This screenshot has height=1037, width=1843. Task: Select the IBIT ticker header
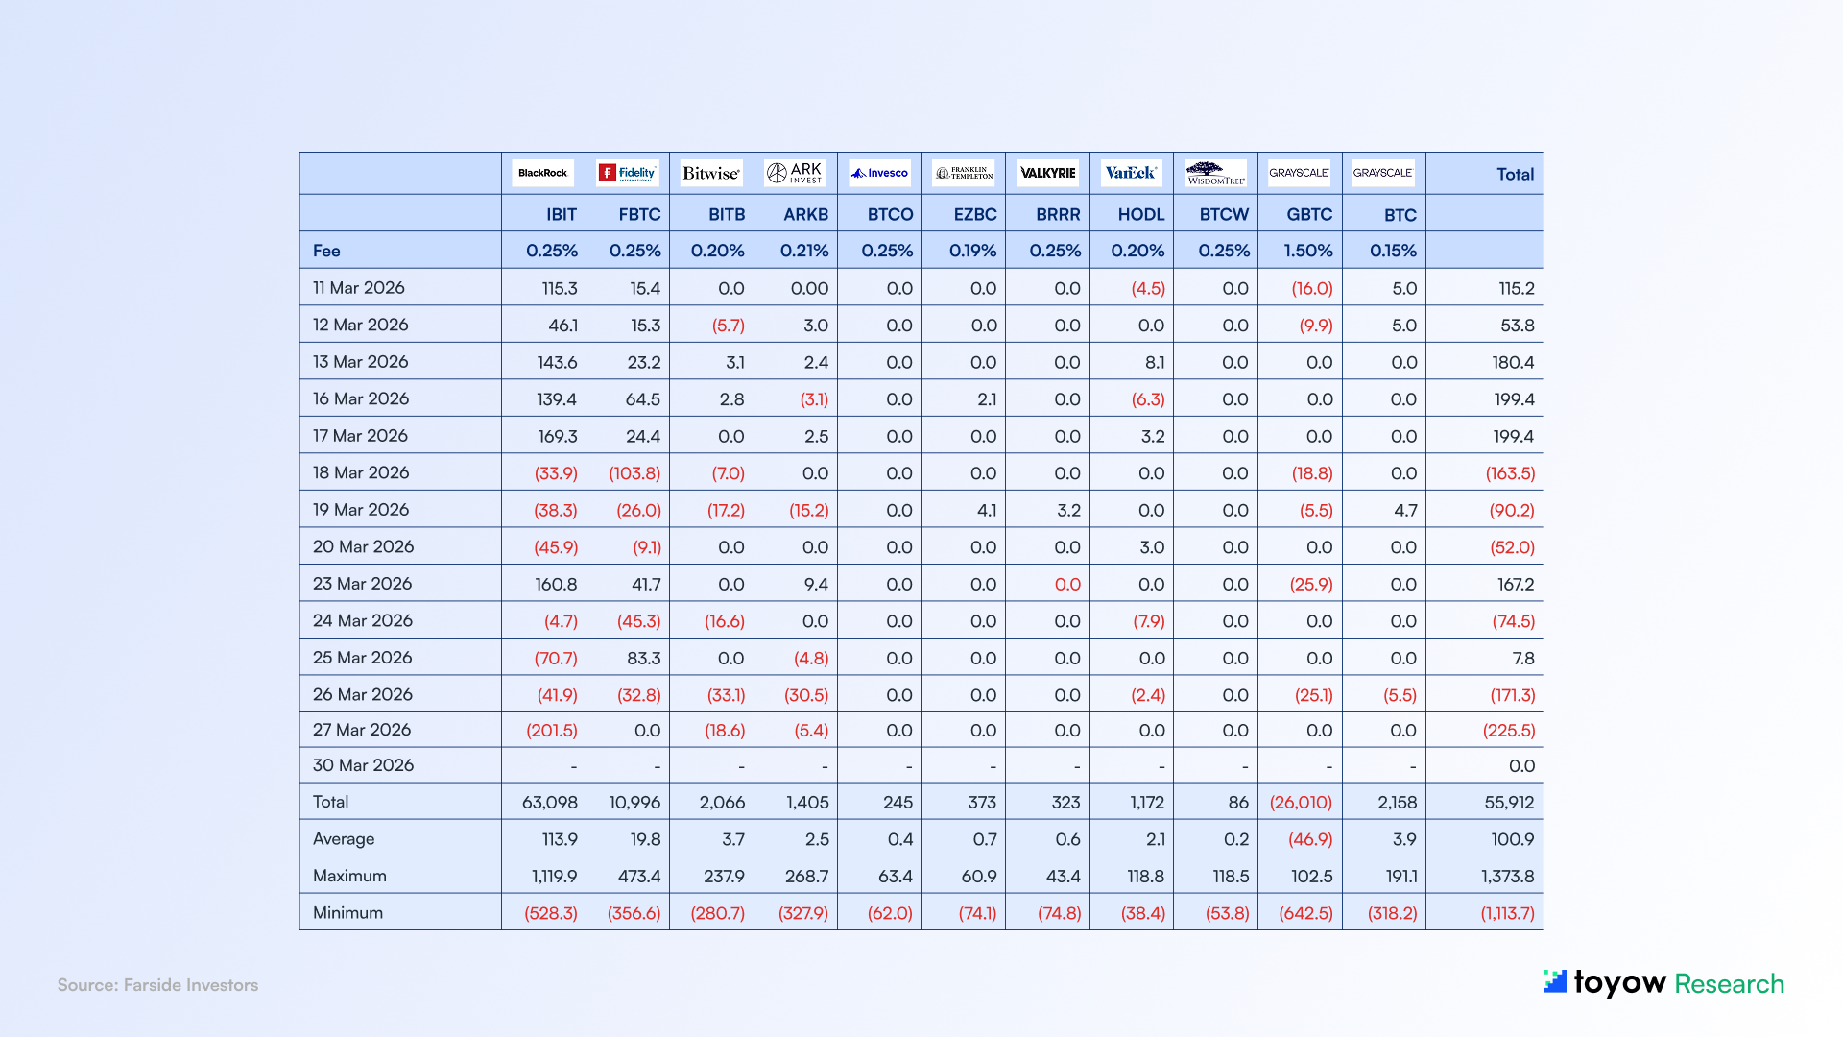pos(562,214)
